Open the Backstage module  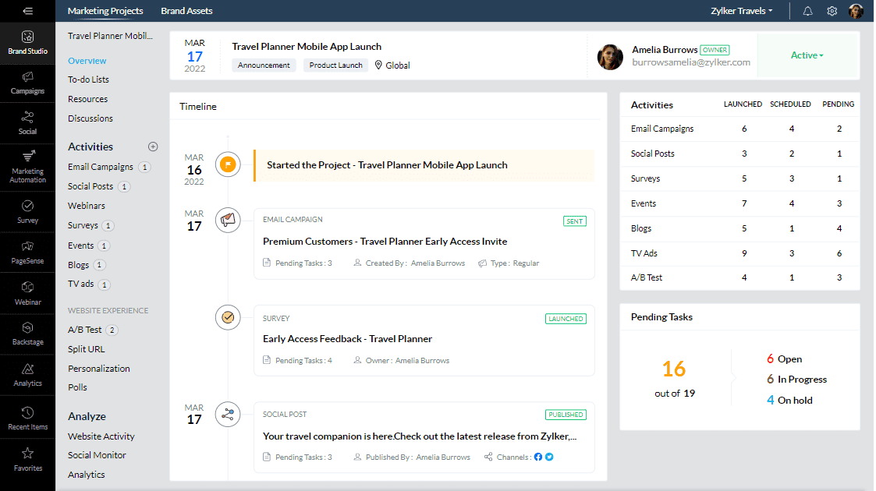click(x=27, y=333)
